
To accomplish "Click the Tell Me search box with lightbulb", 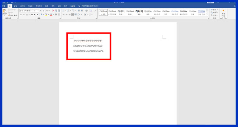I will (x=88, y=6).
